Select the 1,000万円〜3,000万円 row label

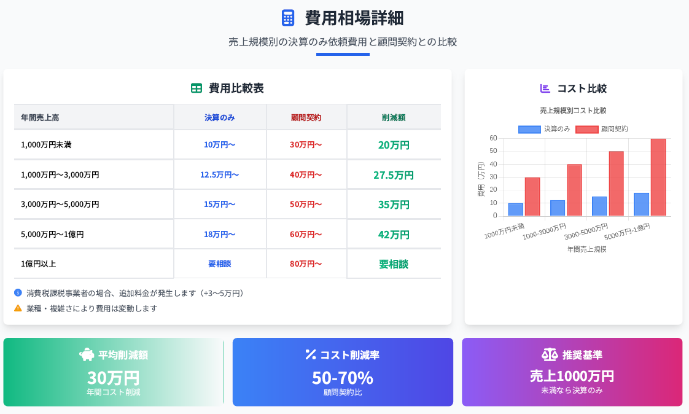pos(60,174)
